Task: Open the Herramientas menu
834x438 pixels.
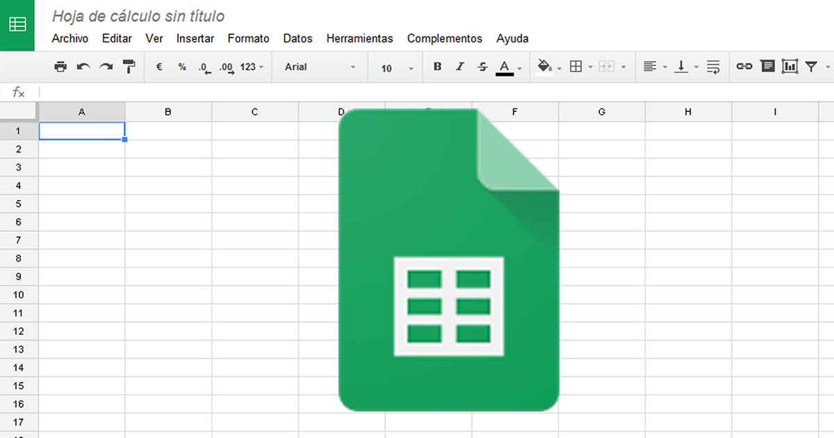Action: (x=359, y=39)
